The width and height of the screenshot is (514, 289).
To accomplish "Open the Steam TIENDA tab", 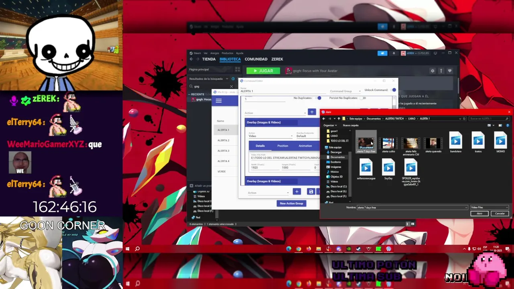I will [209, 59].
